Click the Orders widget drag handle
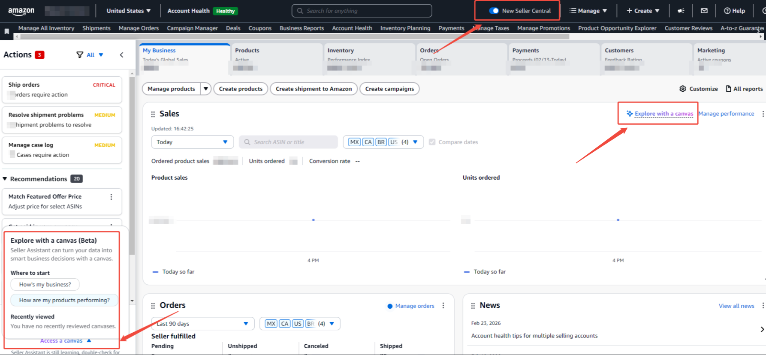This screenshot has height=355, width=766. tap(153, 306)
